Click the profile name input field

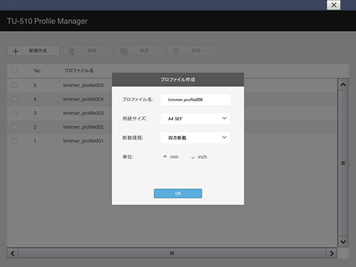pos(196,100)
